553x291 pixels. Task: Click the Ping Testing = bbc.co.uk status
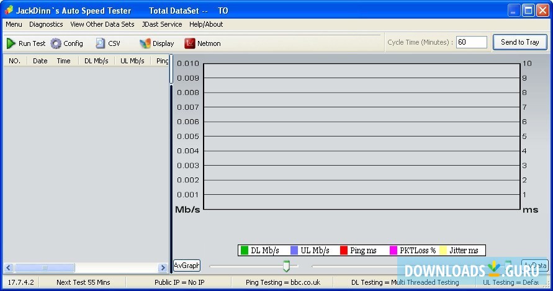point(283,282)
